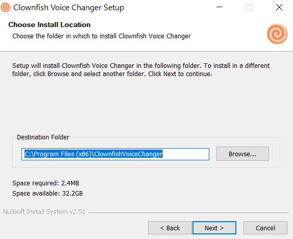Screen dimensions: 293x239
Task: Click the large orange spiral logo in header
Action: point(277,34)
